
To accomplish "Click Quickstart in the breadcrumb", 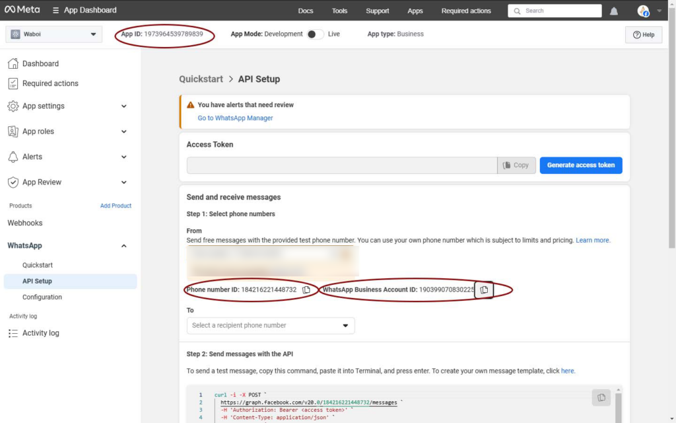I will 201,79.
